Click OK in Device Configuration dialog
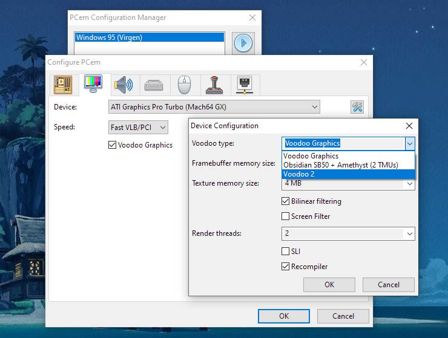448x338 pixels. [329, 285]
